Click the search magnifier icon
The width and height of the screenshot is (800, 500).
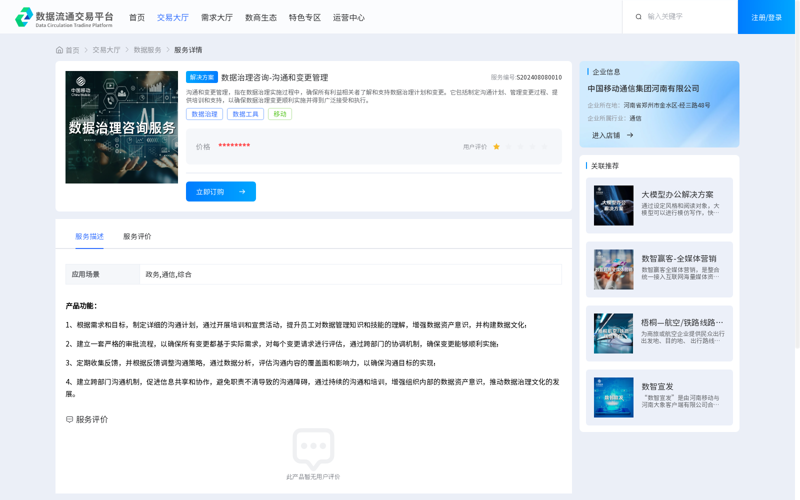point(638,16)
